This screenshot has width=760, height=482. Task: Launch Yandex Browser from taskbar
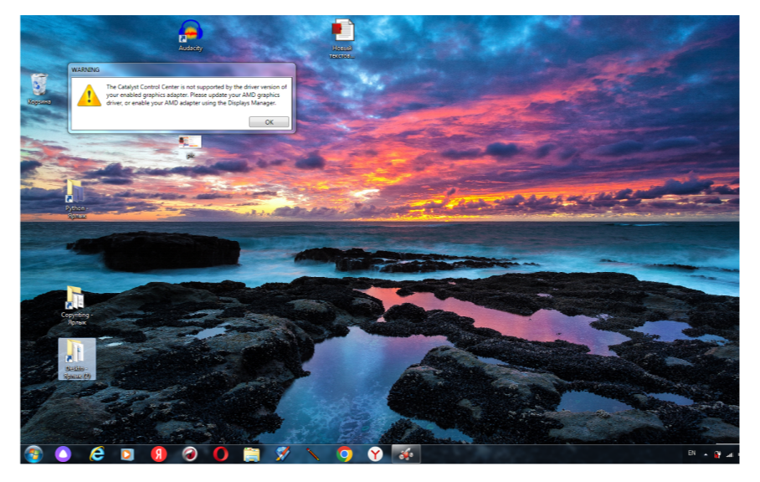coord(375,454)
